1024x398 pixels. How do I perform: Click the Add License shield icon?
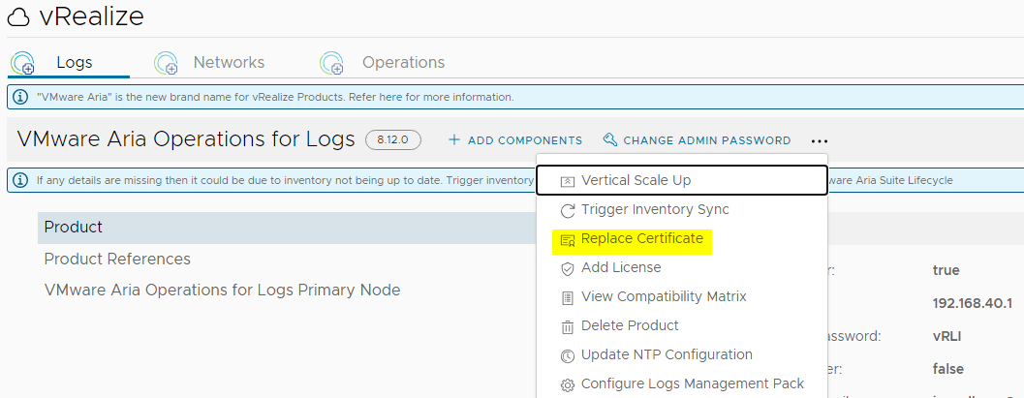coord(568,268)
